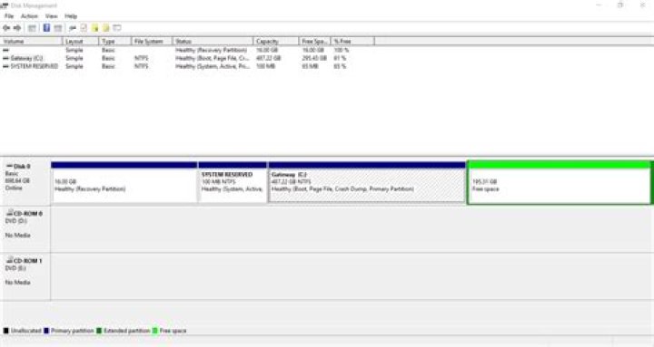This screenshot has height=347, width=654.
Task: Click the '61 %' free cell
Action: (340, 58)
